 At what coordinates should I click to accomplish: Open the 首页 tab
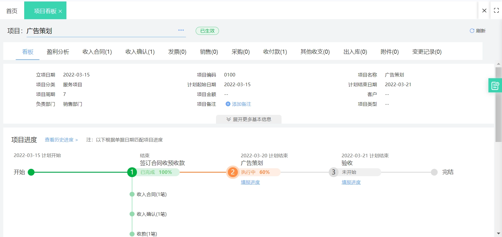(12, 11)
